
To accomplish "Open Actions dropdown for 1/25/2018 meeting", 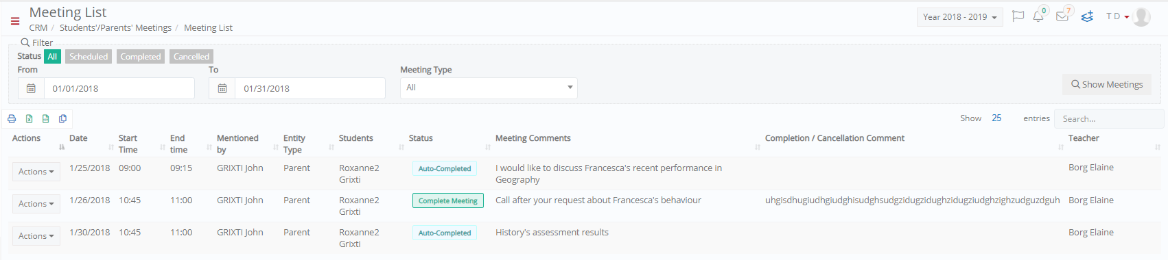I will (x=36, y=172).
